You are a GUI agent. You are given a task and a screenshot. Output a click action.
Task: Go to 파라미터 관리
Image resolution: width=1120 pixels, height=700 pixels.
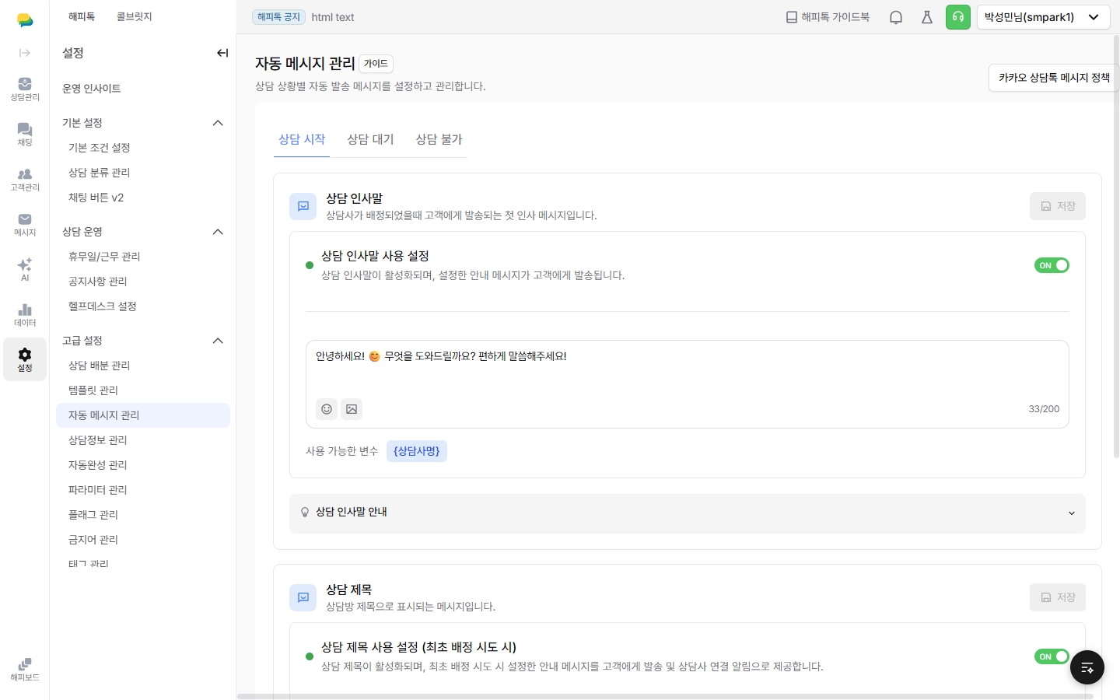pos(98,490)
